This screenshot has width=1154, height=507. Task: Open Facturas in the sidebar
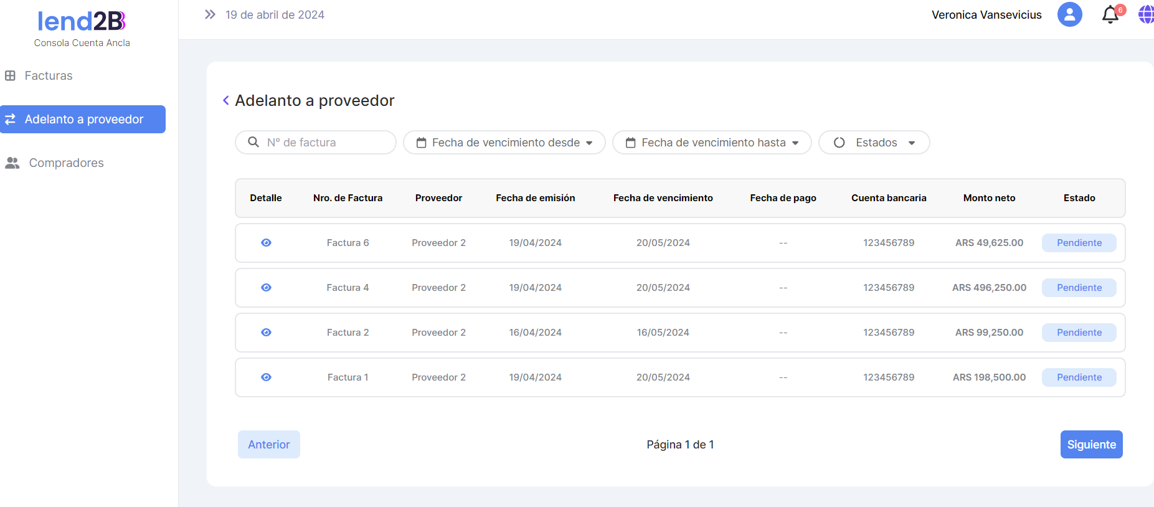coord(48,76)
